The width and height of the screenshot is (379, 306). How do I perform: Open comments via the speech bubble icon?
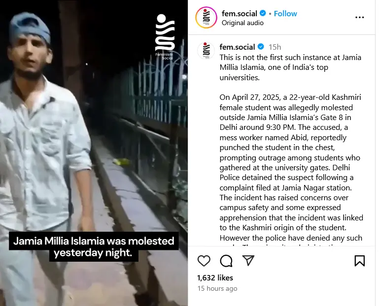pyautogui.click(x=226, y=261)
